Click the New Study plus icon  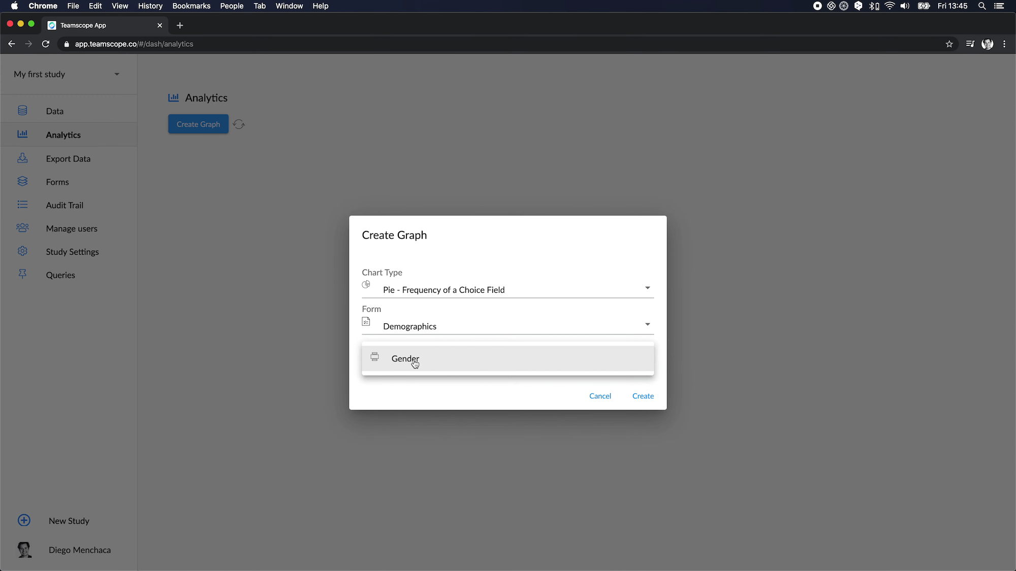(x=24, y=520)
